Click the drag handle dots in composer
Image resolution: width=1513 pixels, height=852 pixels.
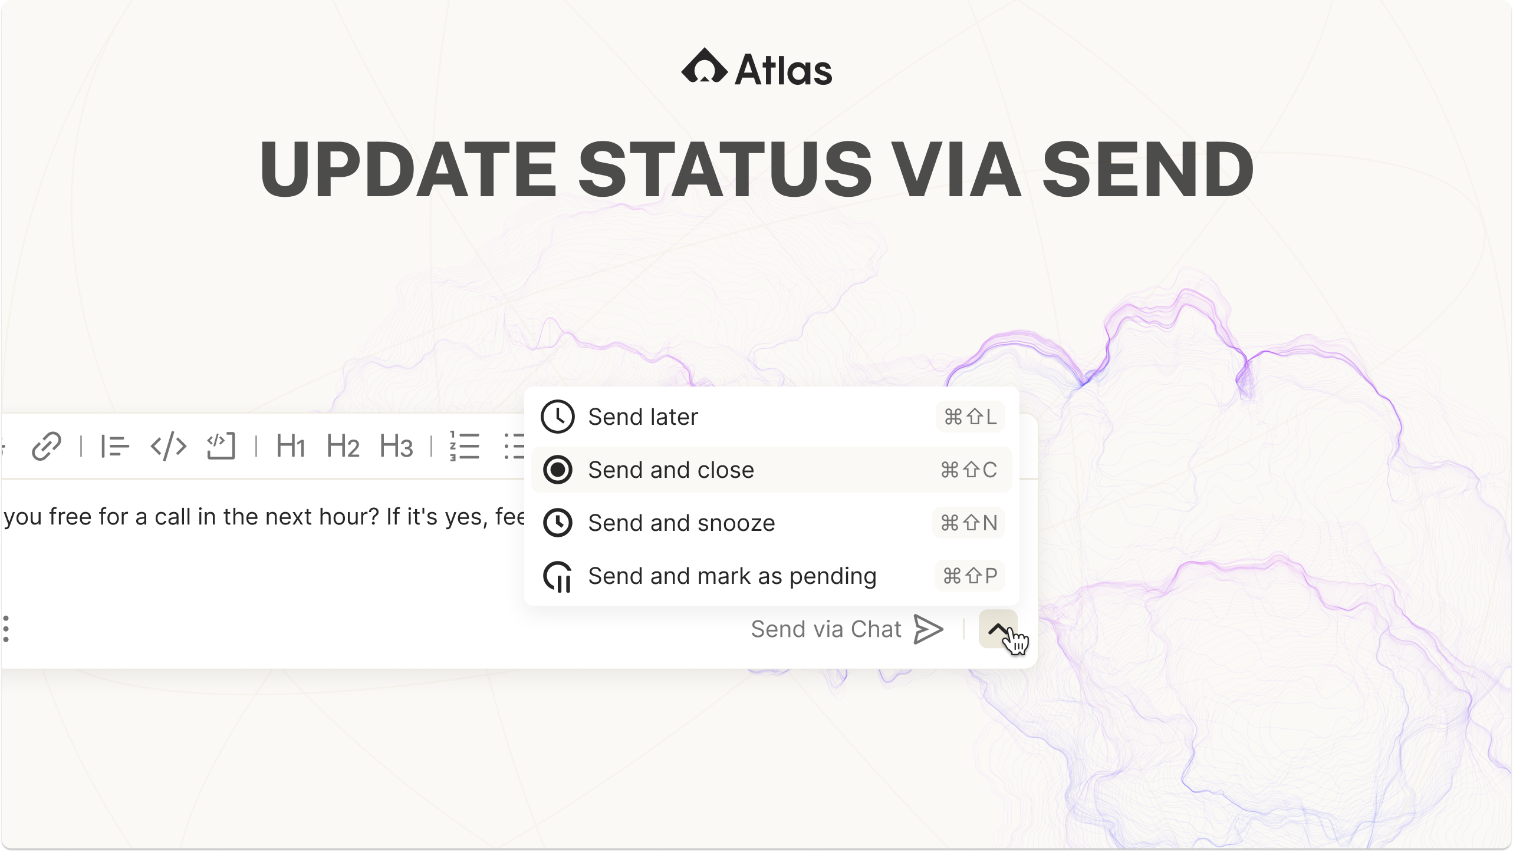pos(6,629)
